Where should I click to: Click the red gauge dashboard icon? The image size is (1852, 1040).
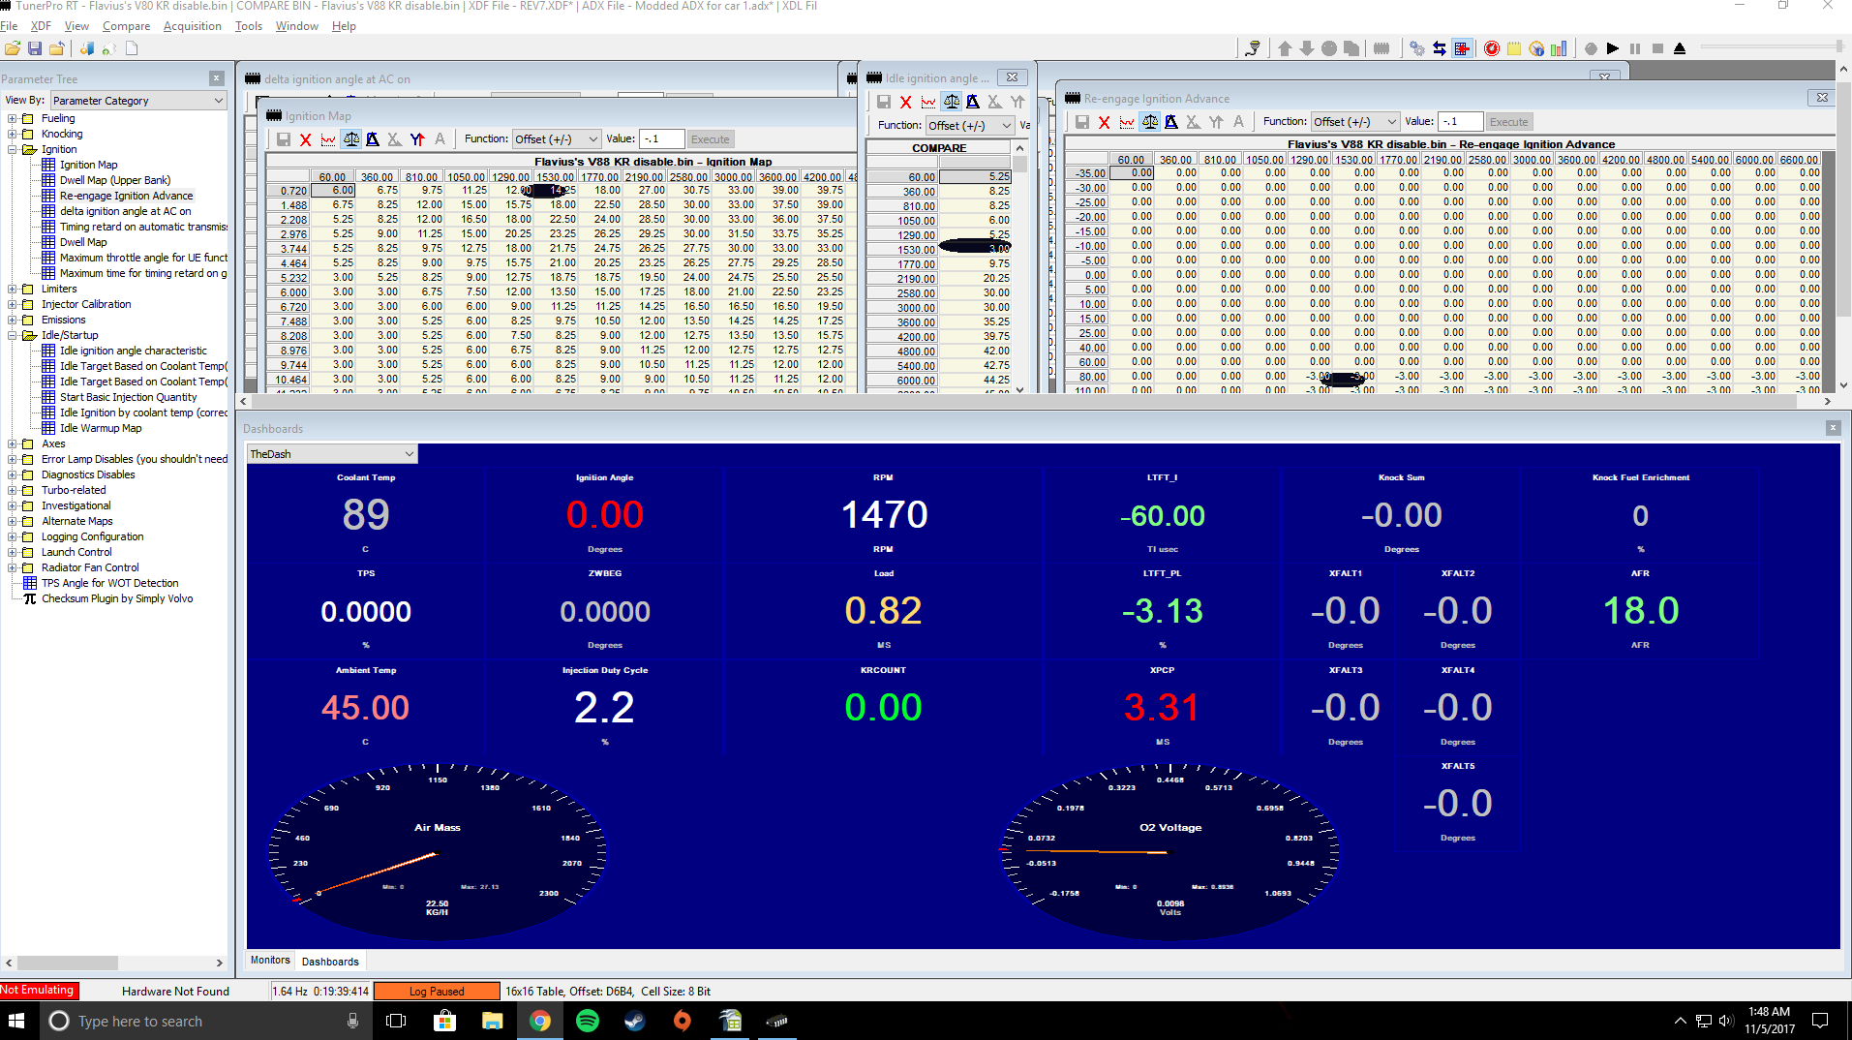(1492, 48)
